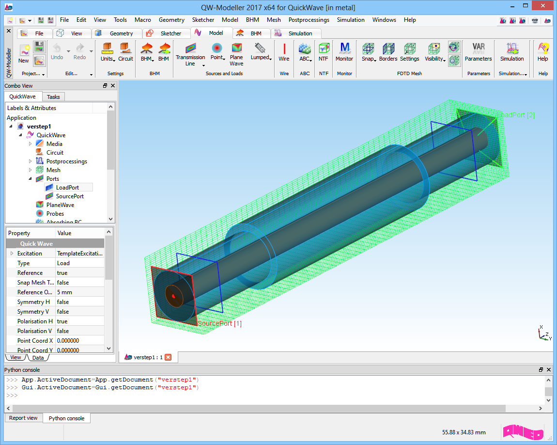Click the QWED logo in status bar
This screenshot has height=445, width=557.
tap(523, 432)
